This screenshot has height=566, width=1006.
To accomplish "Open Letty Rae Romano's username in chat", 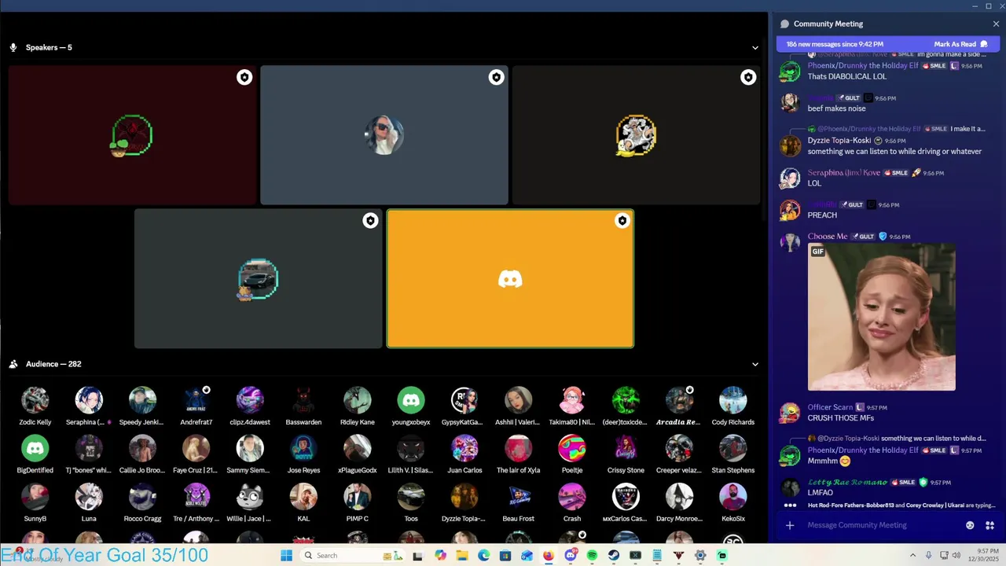I will point(847,482).
